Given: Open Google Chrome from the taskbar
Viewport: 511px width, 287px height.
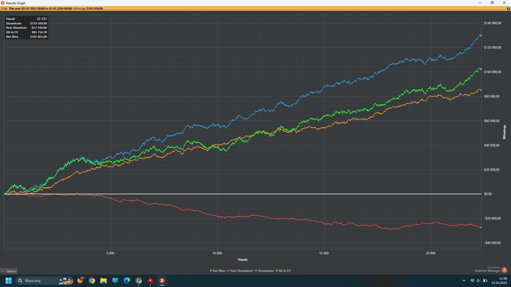Looking at the screenshot, I should (x=92, y=281).
